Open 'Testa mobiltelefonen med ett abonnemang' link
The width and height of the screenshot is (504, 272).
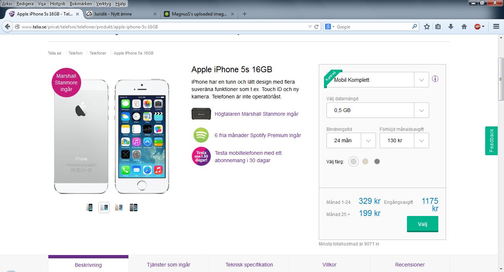pos(248,157)
